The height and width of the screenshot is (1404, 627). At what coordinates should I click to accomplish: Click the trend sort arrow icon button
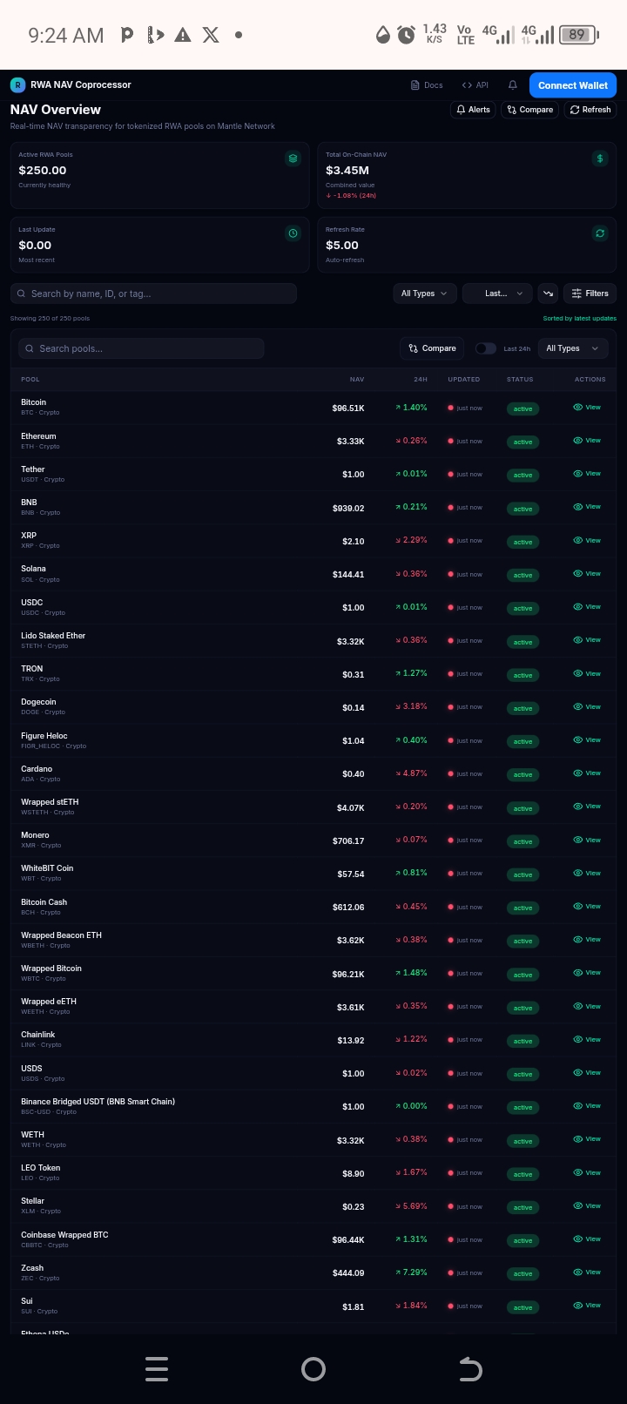(x=548, y=294)
